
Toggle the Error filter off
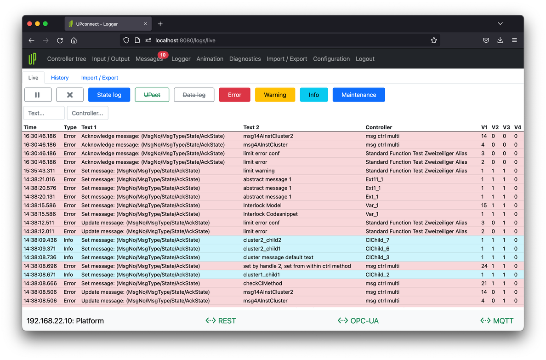click(x=234, y=95)
